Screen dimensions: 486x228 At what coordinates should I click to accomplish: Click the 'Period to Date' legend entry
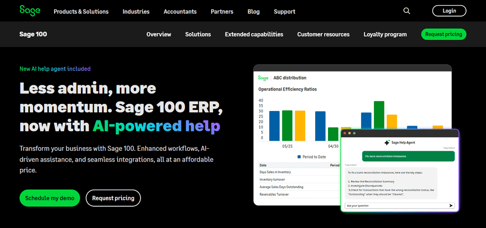(311, 157)
